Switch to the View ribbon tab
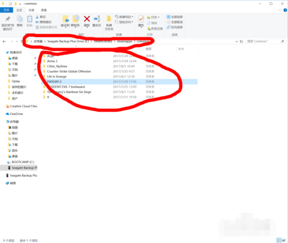This screenshot has height=243, width=288. click(x=44, y=10)
